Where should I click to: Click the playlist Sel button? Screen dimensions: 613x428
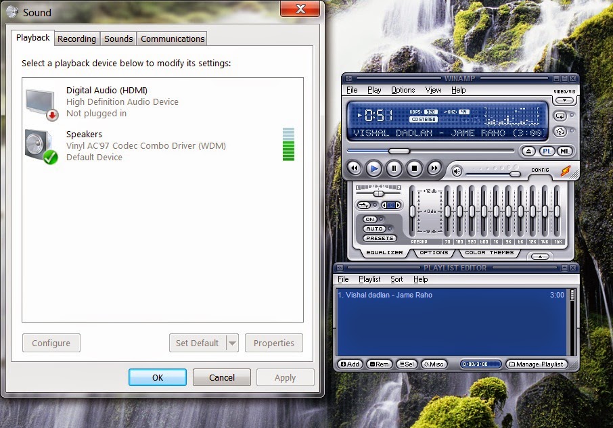pyautogui.click(x=406, y=364)
